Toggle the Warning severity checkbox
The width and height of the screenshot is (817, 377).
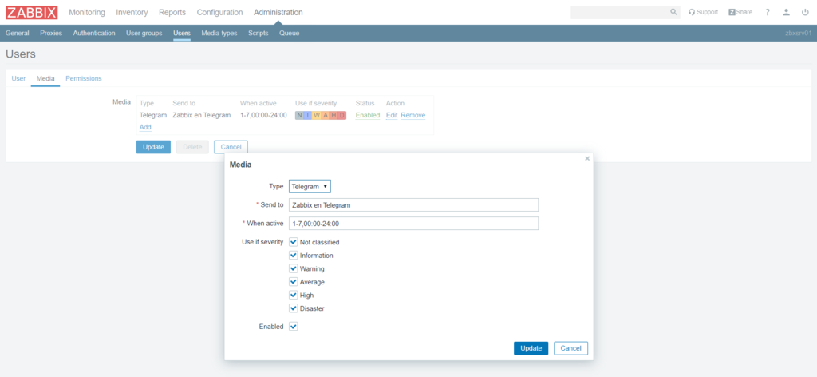(x=294, y=268)
